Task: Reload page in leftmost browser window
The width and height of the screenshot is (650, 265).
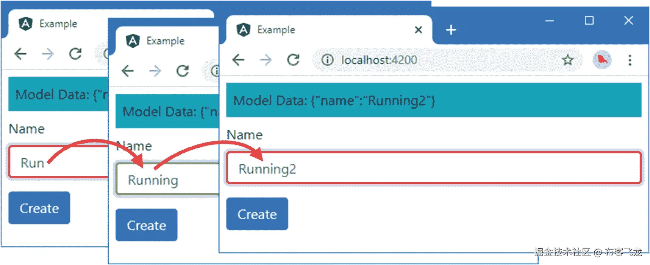Action: (x=75, y=54)
